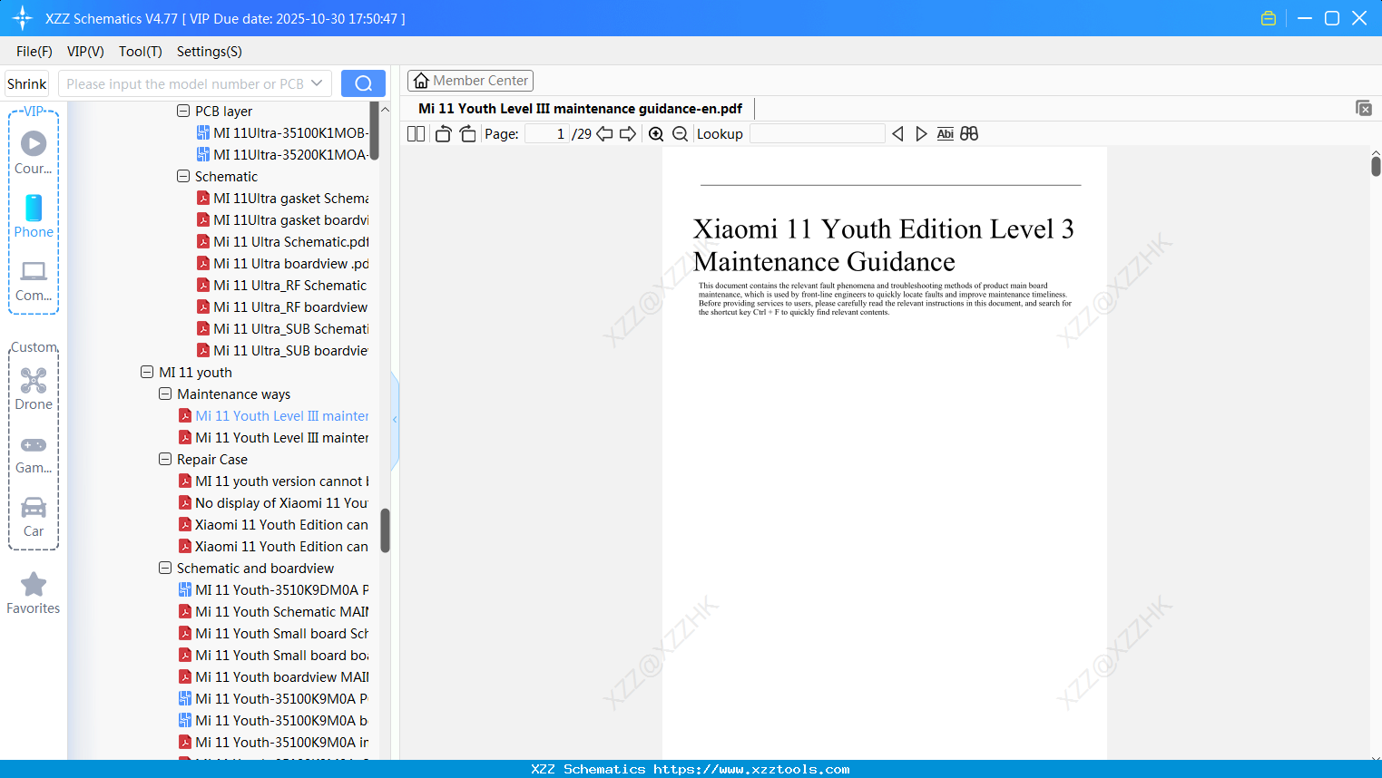Collapse the Repair Case section
This screenshot has height=778, width=1382.
tap(165, 459)
